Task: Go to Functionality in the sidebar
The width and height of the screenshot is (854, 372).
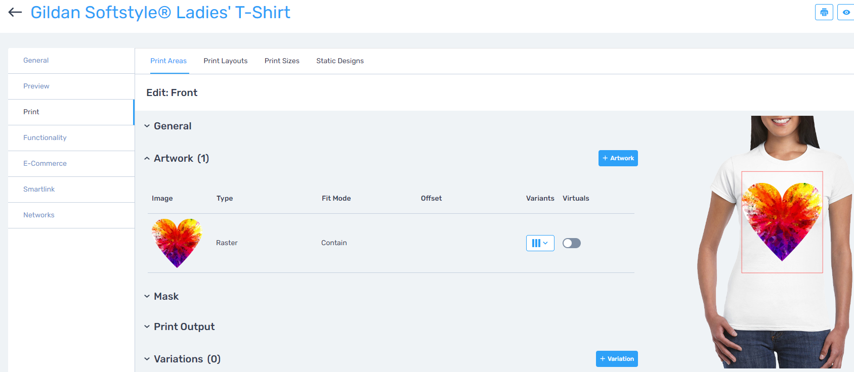Action: click(x=71, y=138)
